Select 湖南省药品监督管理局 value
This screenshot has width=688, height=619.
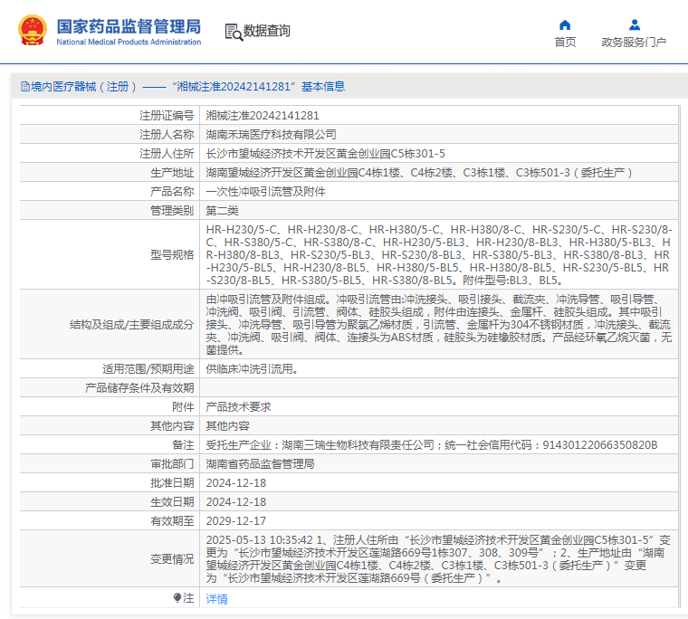[x=260, y=463]
